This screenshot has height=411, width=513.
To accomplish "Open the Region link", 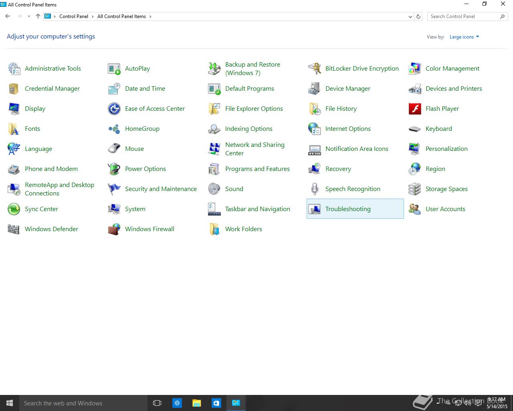I will click(x=435, y=169).
